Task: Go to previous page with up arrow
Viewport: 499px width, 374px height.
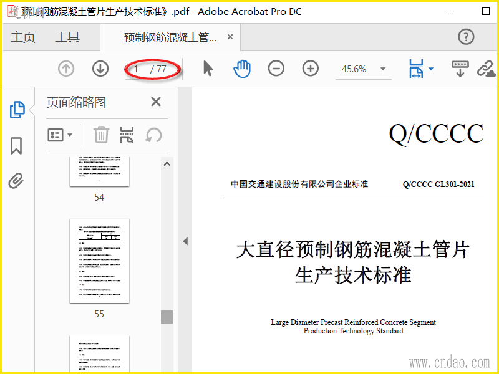Action: (x=66, y=69)
